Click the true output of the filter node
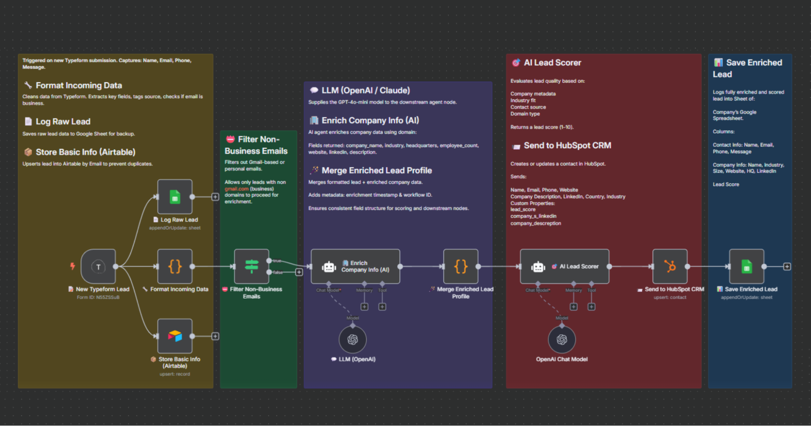Screen dimensions: 811x426 point(269,261)
